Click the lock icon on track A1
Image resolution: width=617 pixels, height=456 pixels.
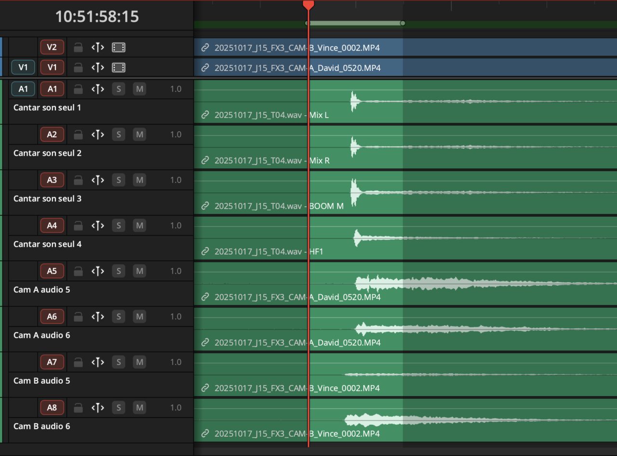pyautogui.click(x=78, y=89)
